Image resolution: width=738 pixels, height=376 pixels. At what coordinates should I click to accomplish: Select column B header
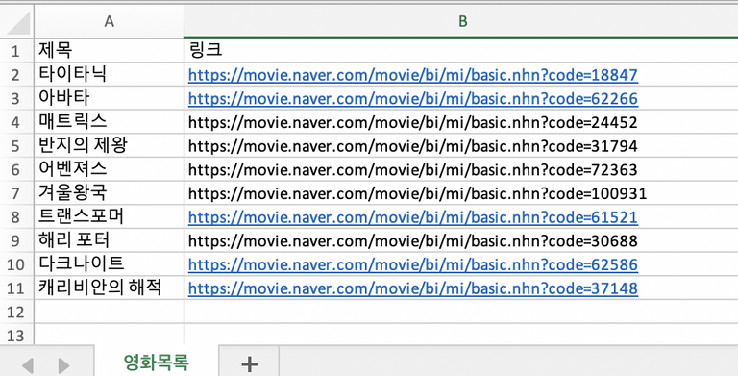tap(461, 21)
